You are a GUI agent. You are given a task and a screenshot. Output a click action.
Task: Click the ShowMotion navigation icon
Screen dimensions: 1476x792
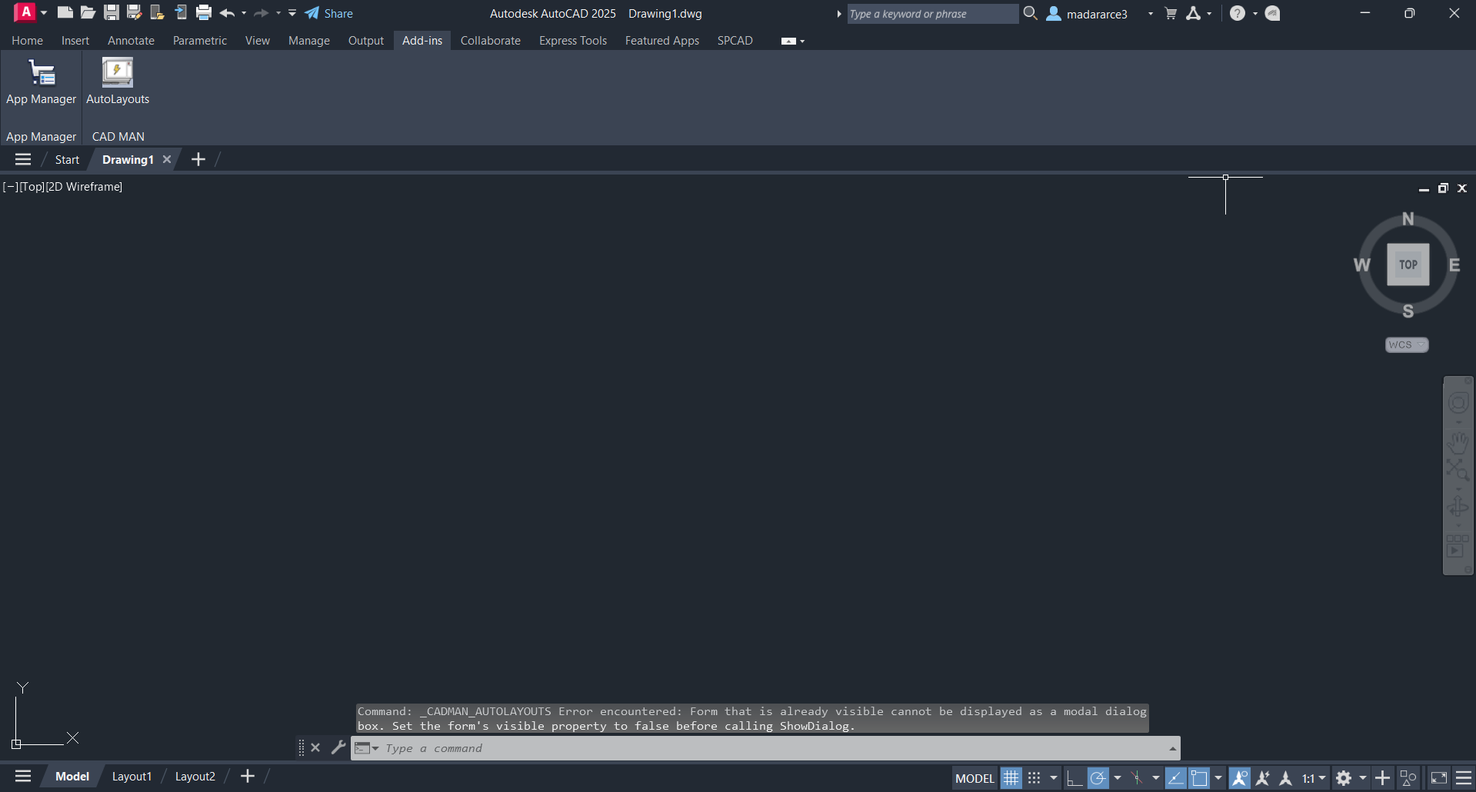(x=1458, y=547)
